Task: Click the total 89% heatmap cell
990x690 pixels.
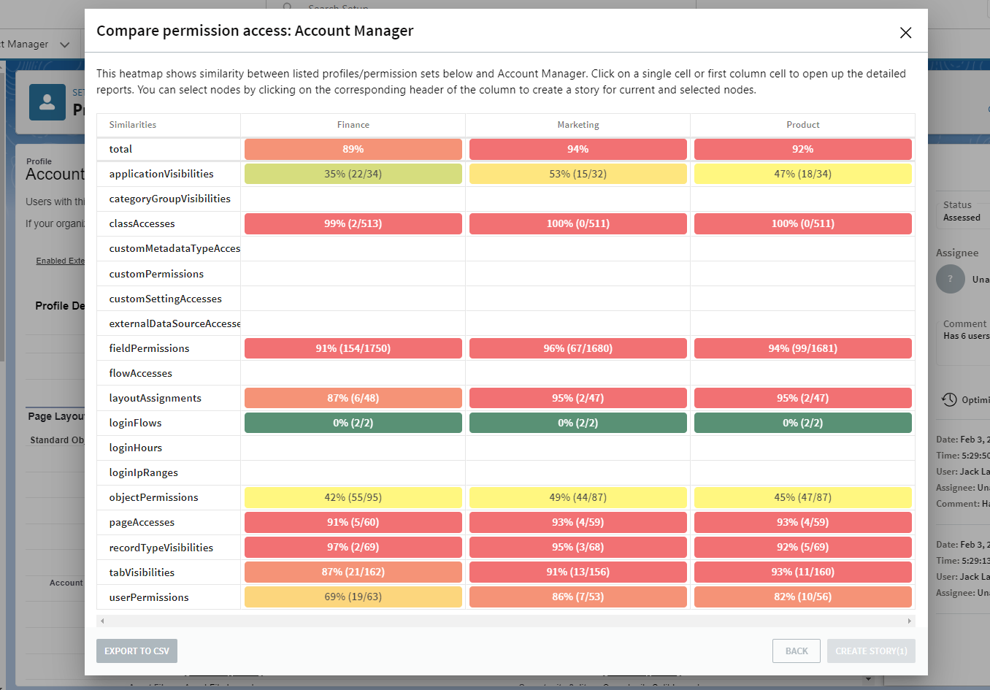Action: (353, 149)
